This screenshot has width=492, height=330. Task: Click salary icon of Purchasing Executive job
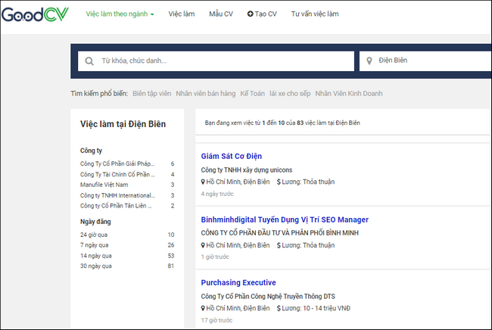(277, 308)
